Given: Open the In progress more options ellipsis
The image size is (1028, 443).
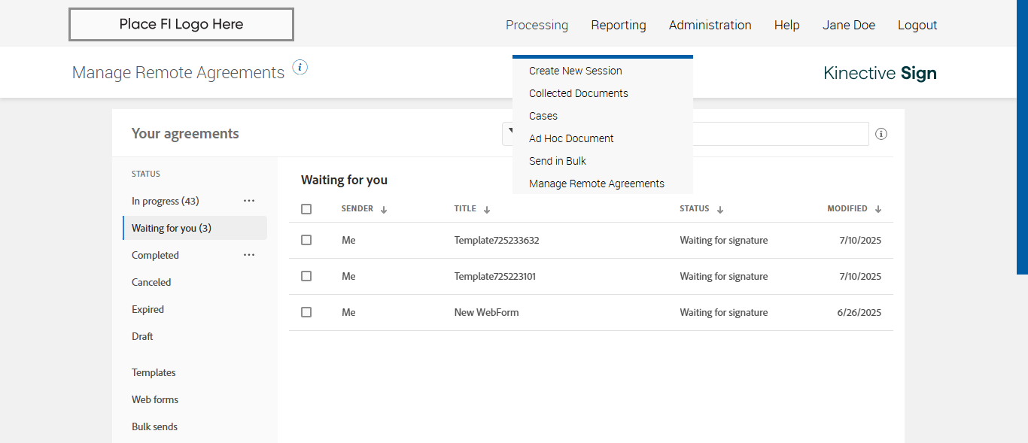Looking at the screenshot, I should pos(249,201).
